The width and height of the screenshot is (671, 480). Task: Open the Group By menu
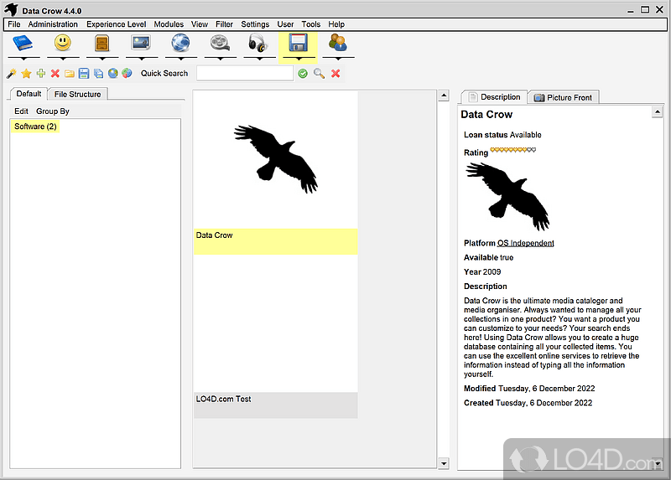pyautogui.click(x=53, y=111)
